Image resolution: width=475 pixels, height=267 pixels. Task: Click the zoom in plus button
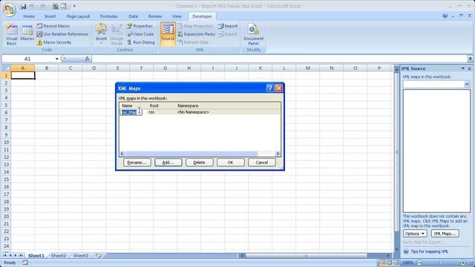click(463, 263)
